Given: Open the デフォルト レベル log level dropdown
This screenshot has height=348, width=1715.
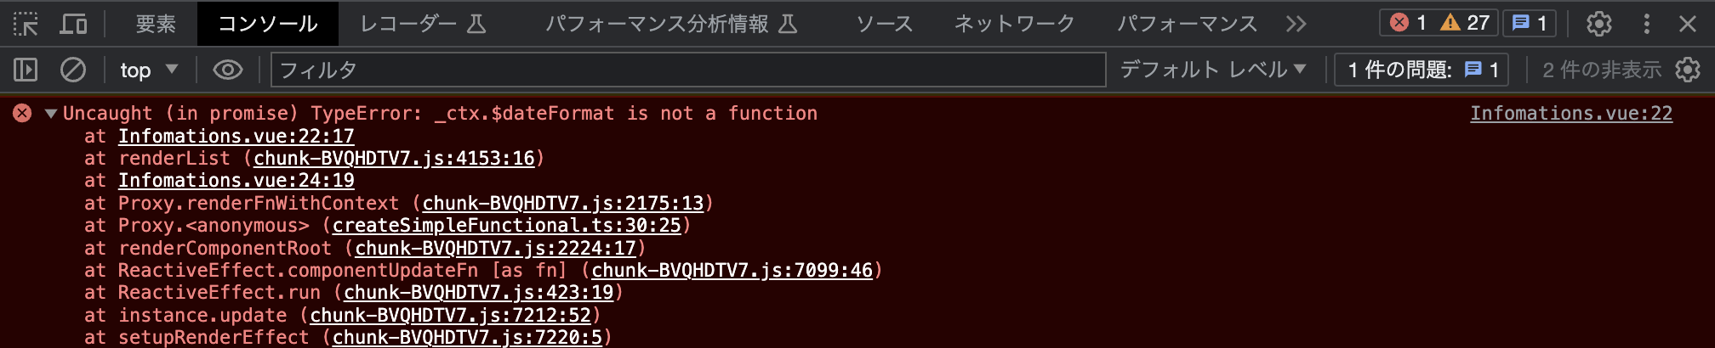Looking at the screenshot, I should [x=1213, y=70].
